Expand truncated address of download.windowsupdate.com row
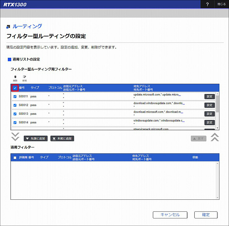Viewport: 229px width, 226px height. tap(184, 104)
